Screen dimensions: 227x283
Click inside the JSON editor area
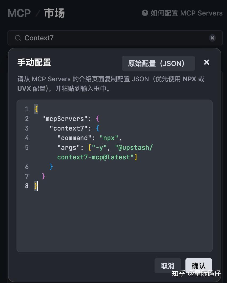click(115, 214)
